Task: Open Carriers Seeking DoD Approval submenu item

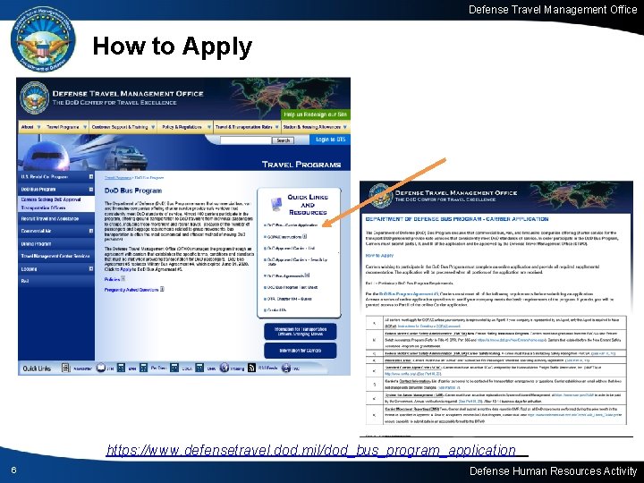Action: pos(51,199)
